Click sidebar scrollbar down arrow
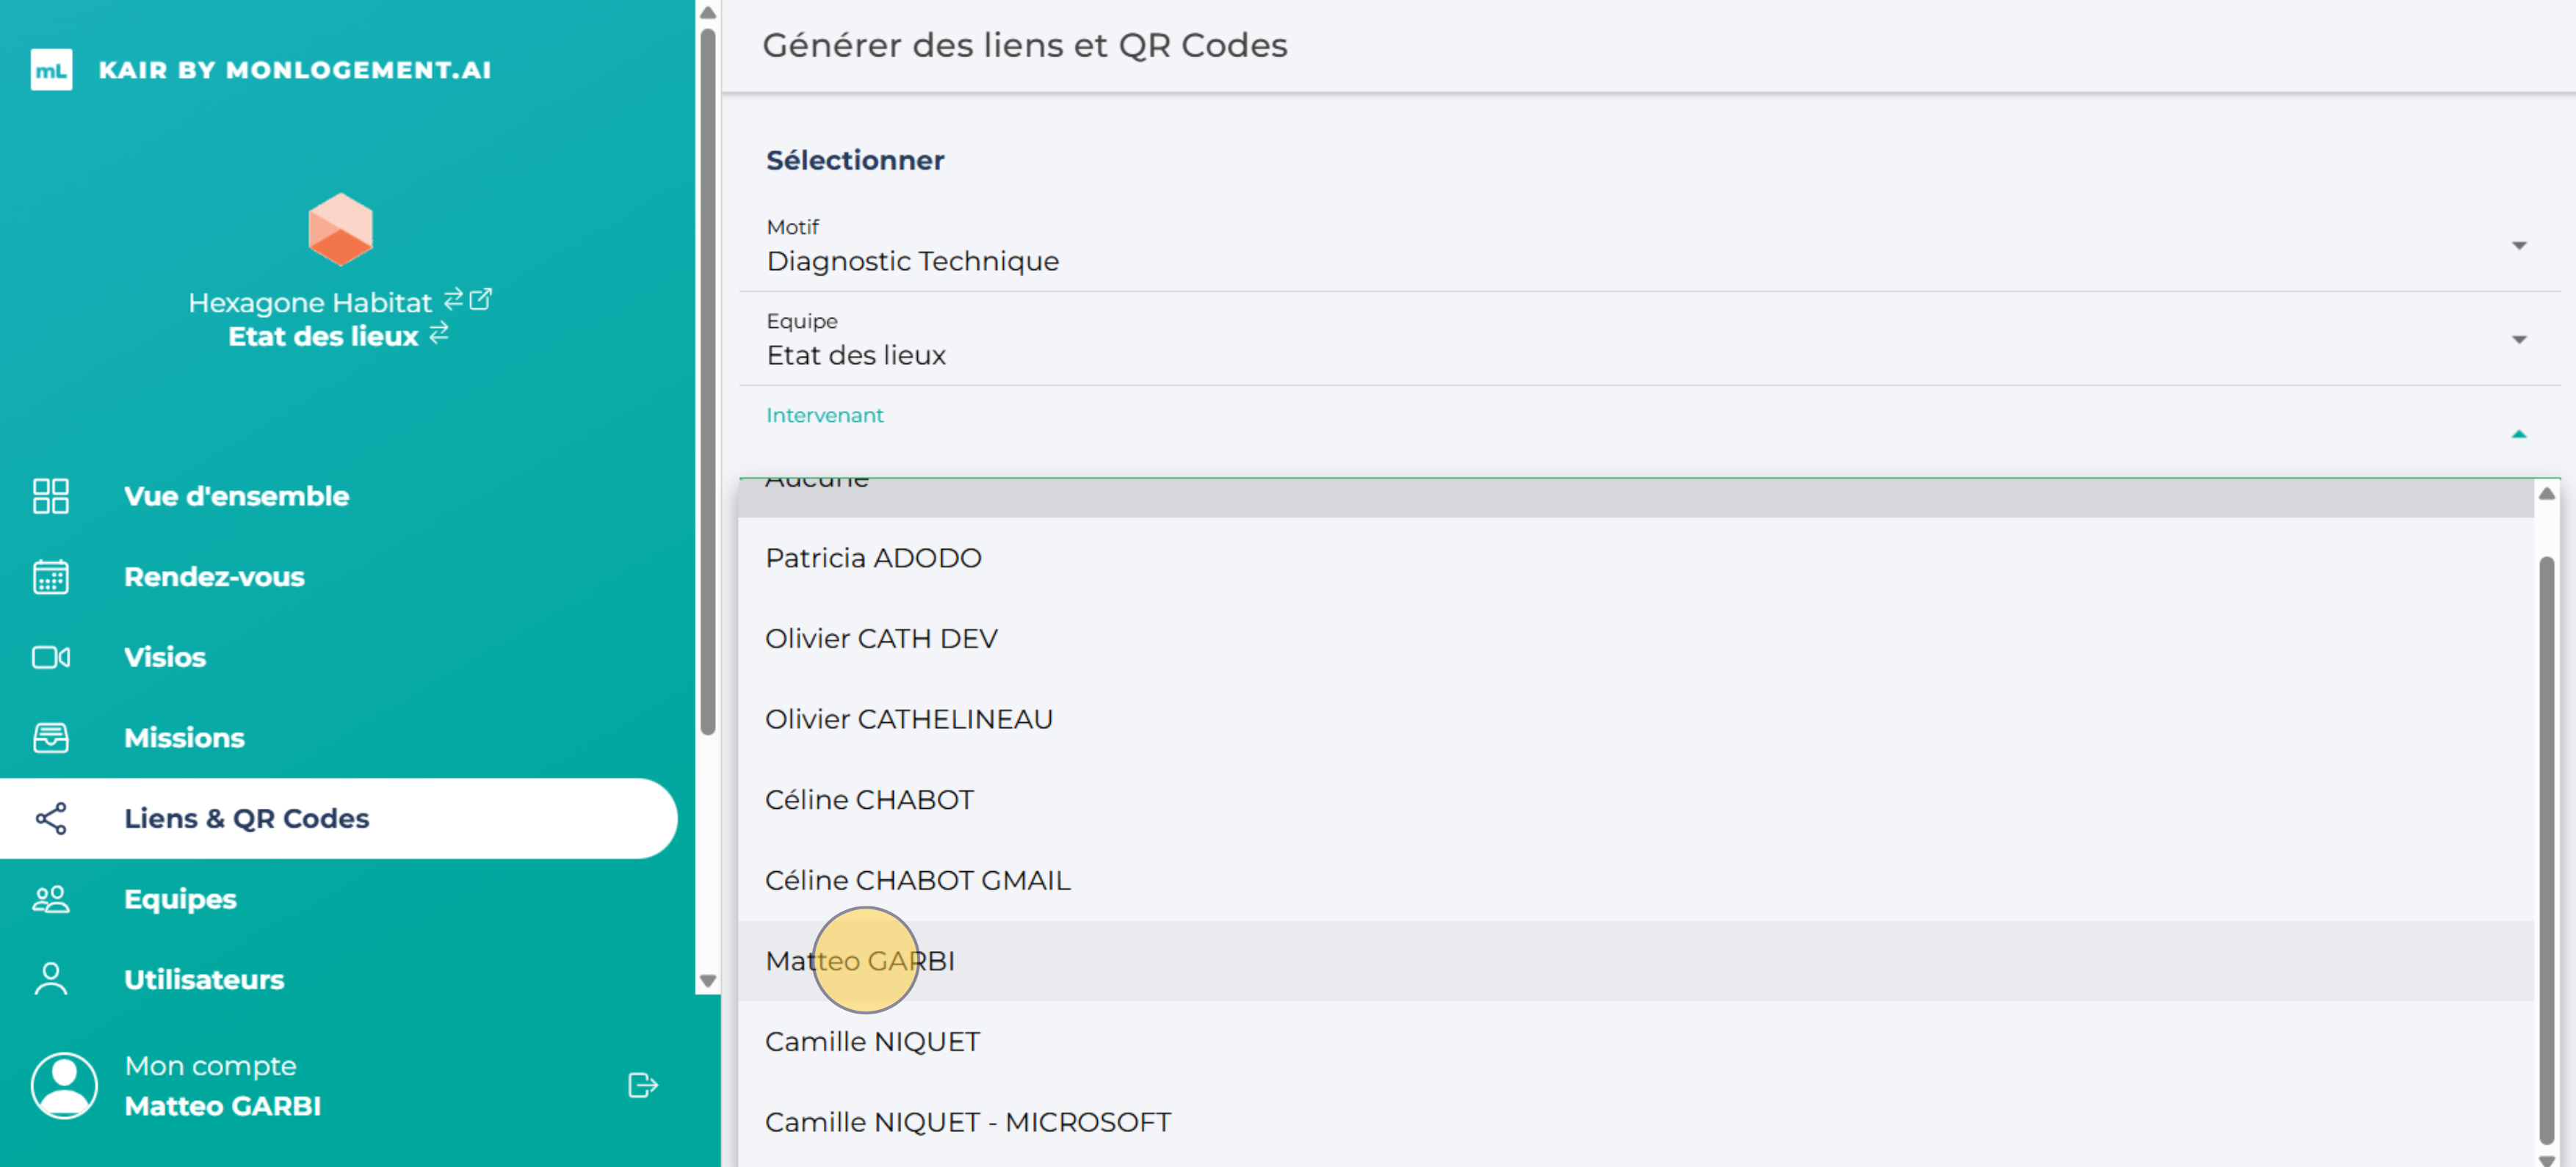Viewport: 2576px width, 1167px height. (x=708, y=981)
